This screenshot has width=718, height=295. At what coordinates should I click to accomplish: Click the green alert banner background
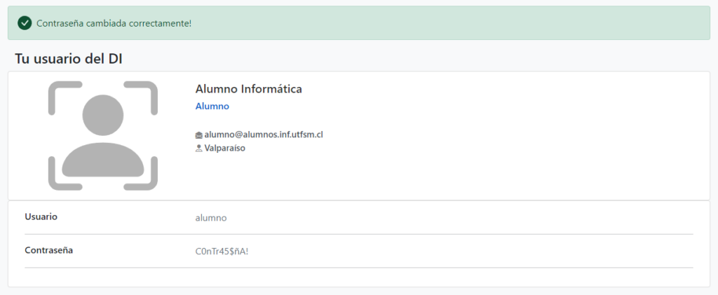pyautogui.click(x=456, y=23)
